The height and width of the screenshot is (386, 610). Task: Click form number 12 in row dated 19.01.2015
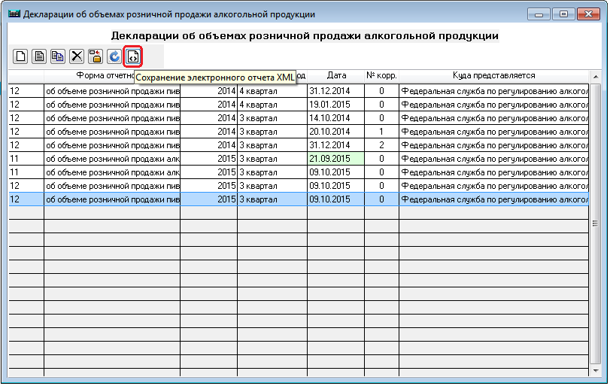pos(26,105)
